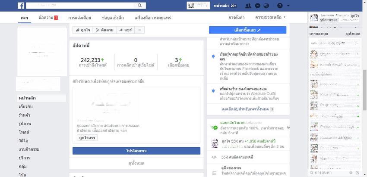367x177 pixels.
Task: Open the quick help question mark icon
Action: [280, 6]
